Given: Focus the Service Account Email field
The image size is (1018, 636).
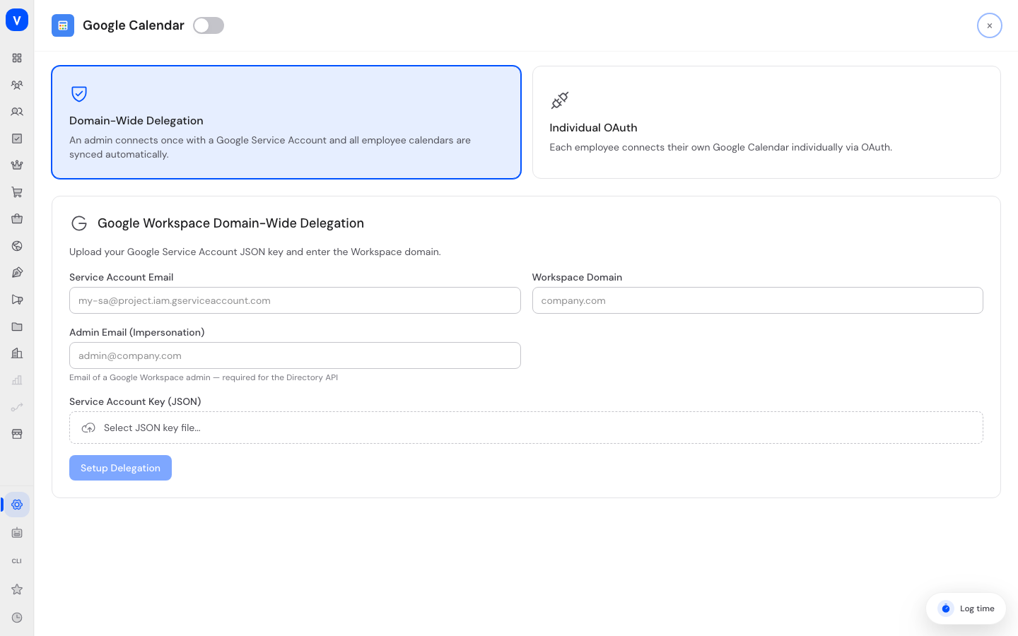Looking at the screenshot, I should [x=295, y=300].
